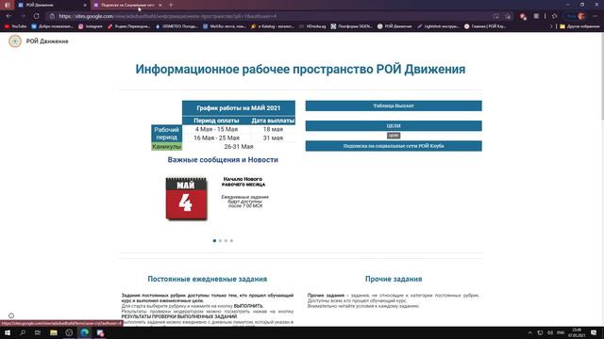The height and width of the screenshot is (339, 604).
Task: Open Таблица Выплат button
Action: pyautogui.click(x=394, y=105)
